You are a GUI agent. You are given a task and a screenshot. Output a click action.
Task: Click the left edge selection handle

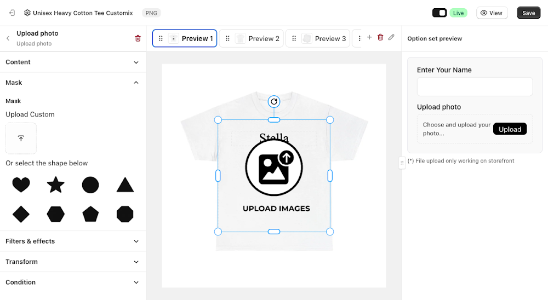point(218,176)
